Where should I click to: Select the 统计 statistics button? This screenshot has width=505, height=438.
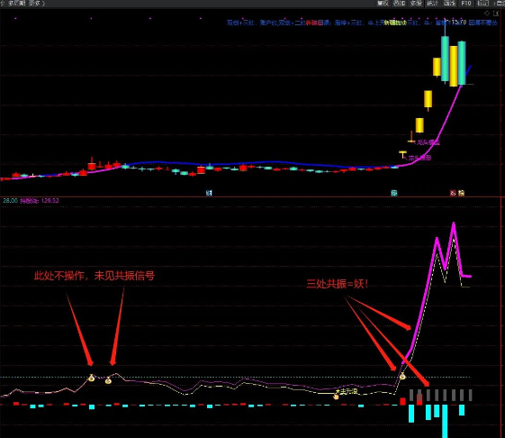[432, 4]
